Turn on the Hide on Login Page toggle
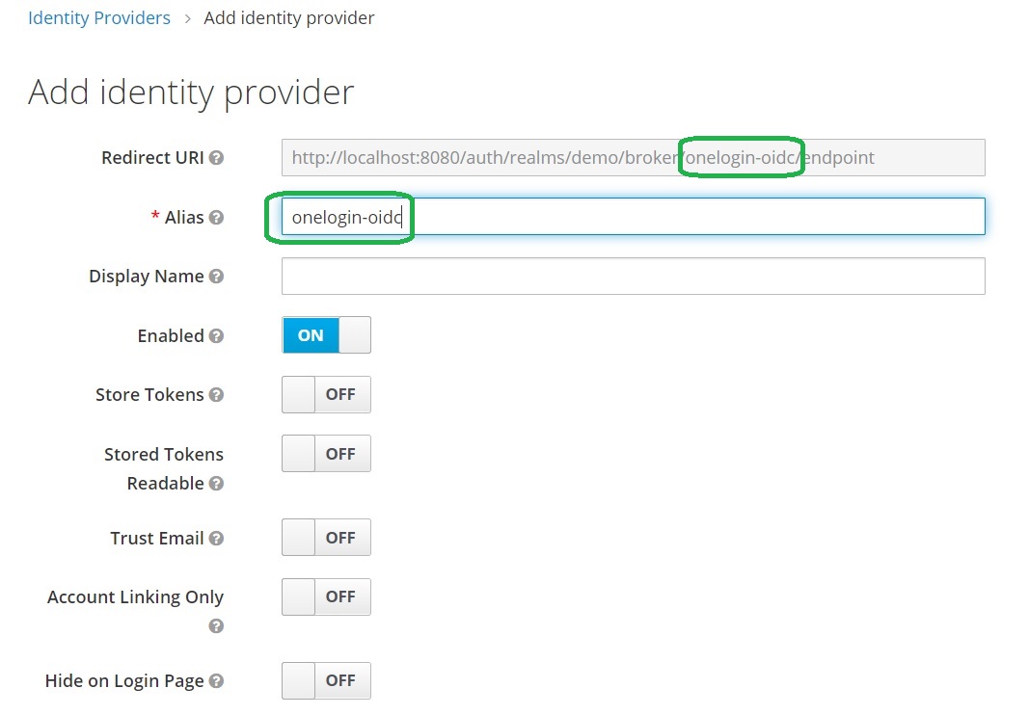The image size is (1029, 715). point(326,680)
